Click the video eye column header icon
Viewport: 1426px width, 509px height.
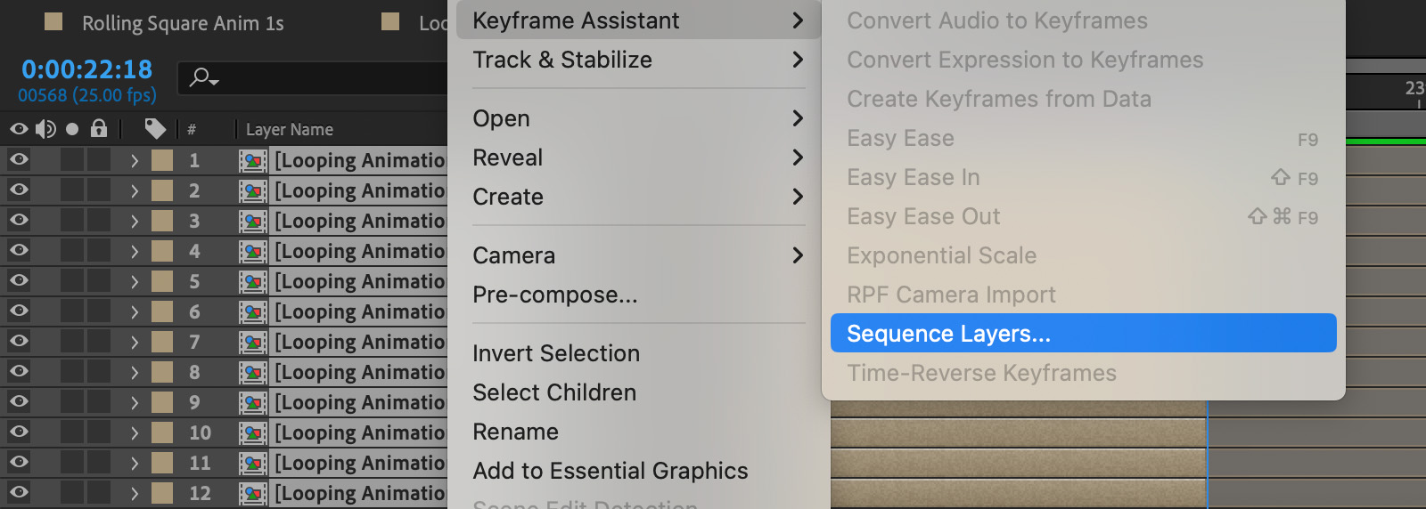click(x=19, y=129)
